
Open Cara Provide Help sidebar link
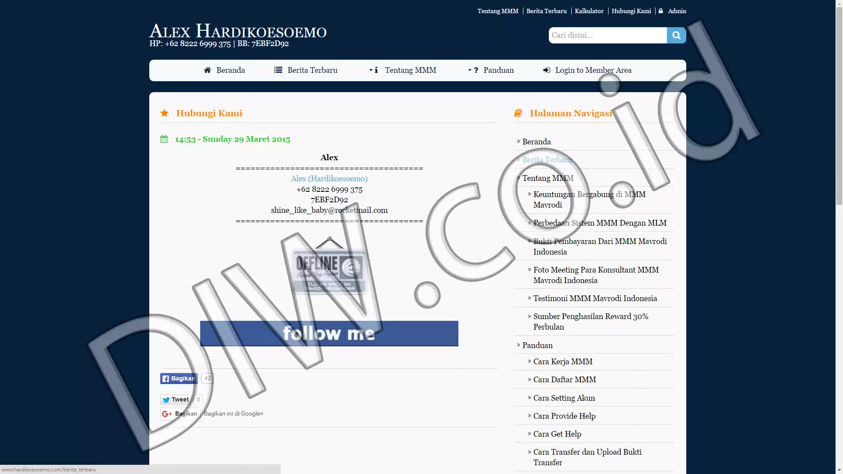pos(564,416)
